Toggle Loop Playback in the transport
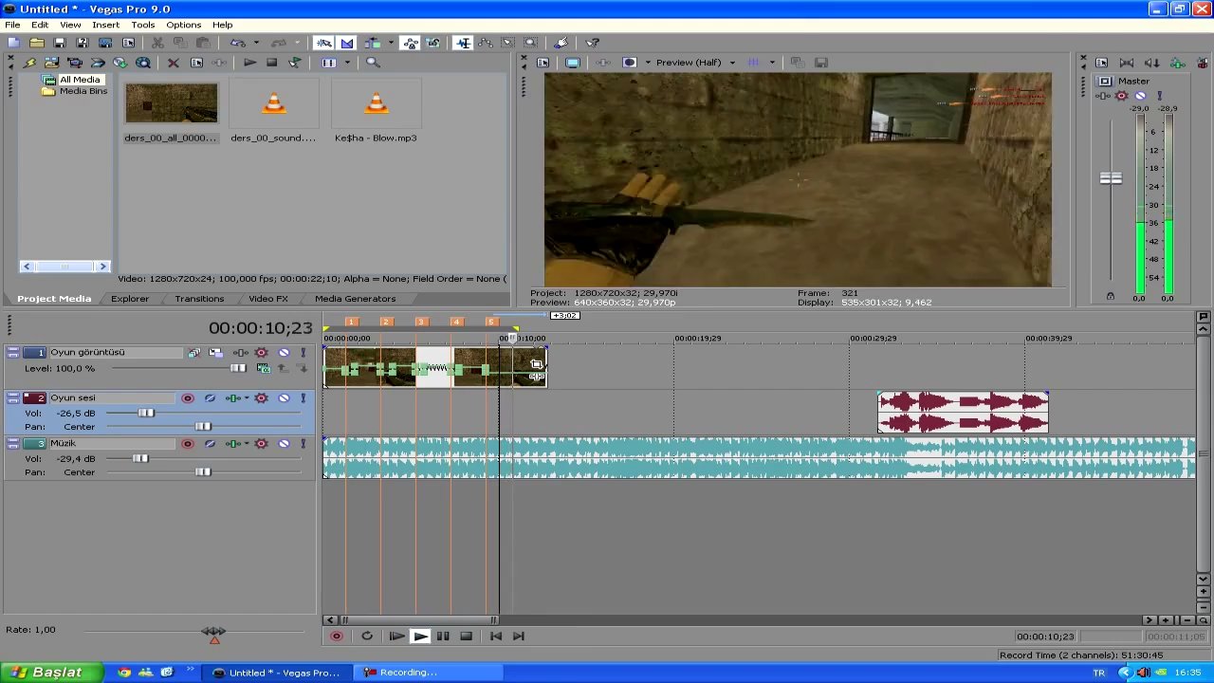 click(367, 637)
